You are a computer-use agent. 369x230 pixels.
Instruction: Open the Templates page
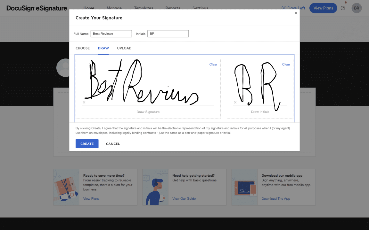[x=143, y=8]
